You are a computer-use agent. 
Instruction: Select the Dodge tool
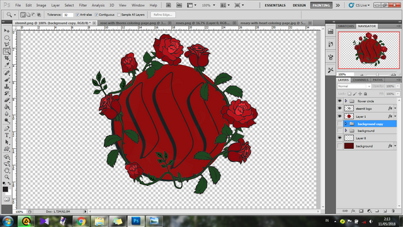tap(7, 120)
